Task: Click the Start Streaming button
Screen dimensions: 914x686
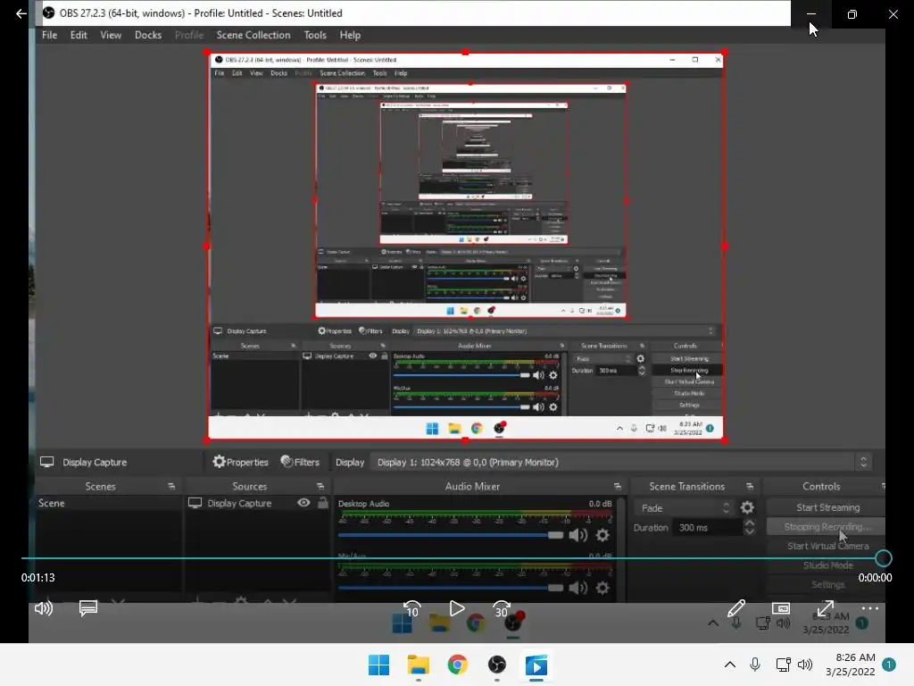Action: coord(827,507)
